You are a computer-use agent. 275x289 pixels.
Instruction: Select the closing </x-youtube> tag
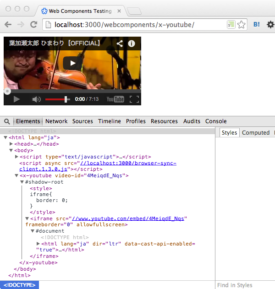point(38,262)
